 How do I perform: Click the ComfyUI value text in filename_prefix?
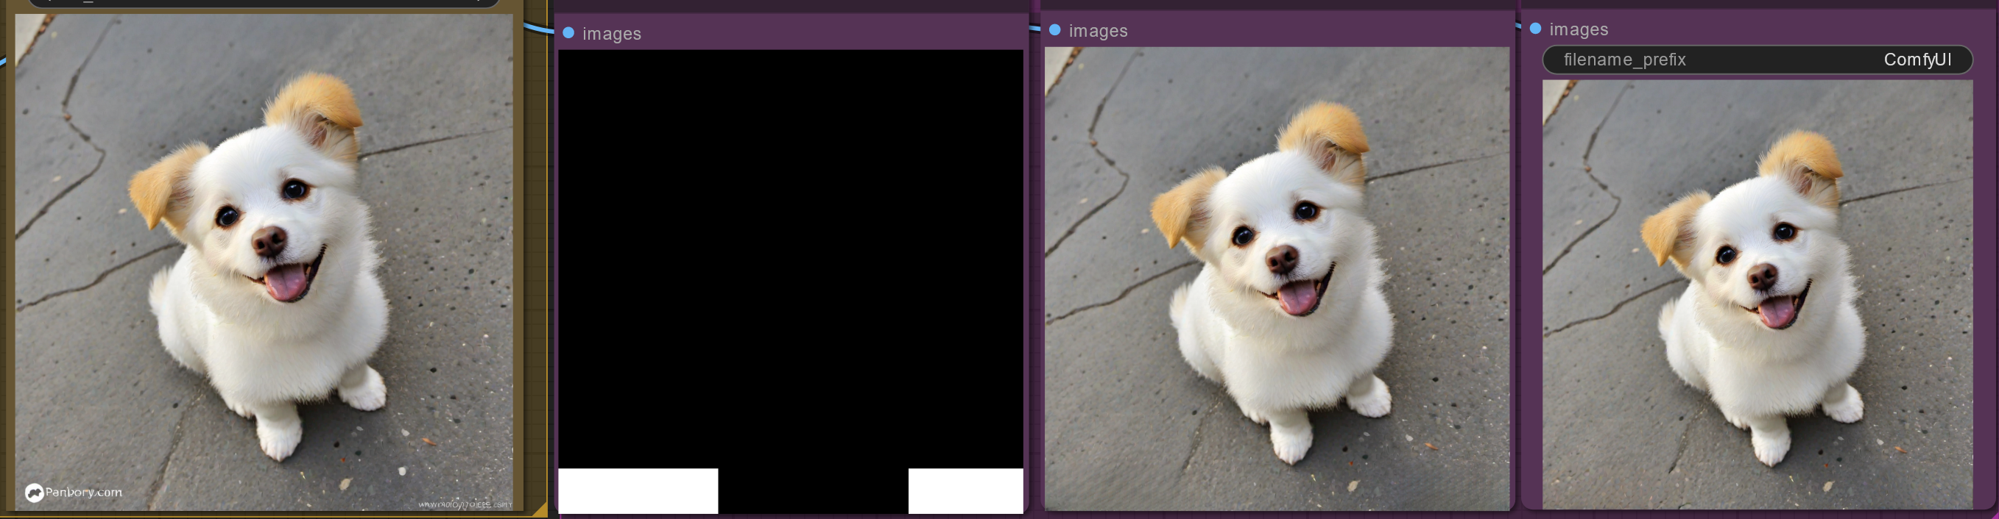coord(1917,60)
